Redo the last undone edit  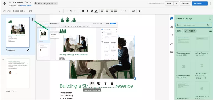pyautogui.click(x=9, y=11)
